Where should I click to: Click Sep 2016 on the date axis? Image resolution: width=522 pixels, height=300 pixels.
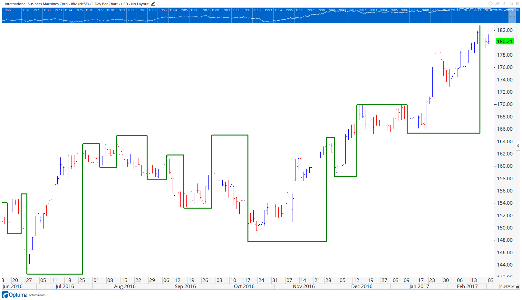tap(185, 286)
